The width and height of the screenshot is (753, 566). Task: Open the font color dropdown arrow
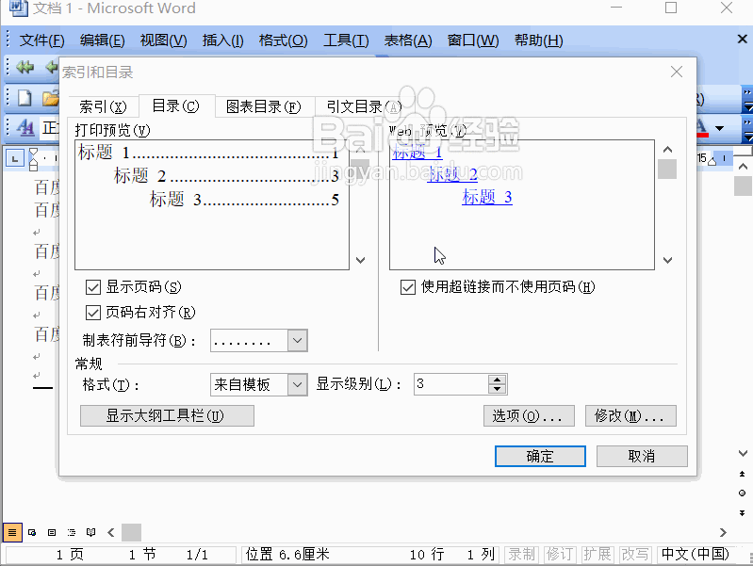[719, 128]
